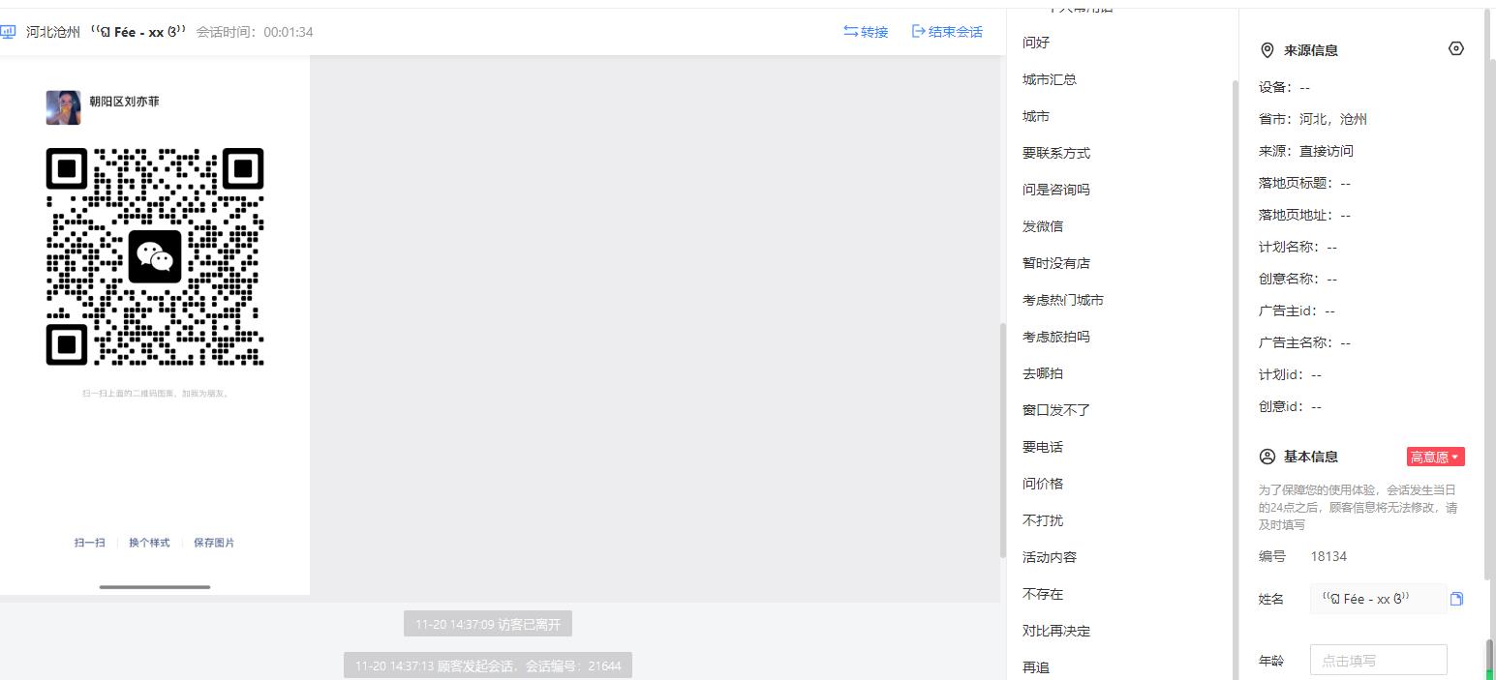Click the person icon beside 基本信息
This screenshot has height=680, width=1496.
tap(1267, 457)
